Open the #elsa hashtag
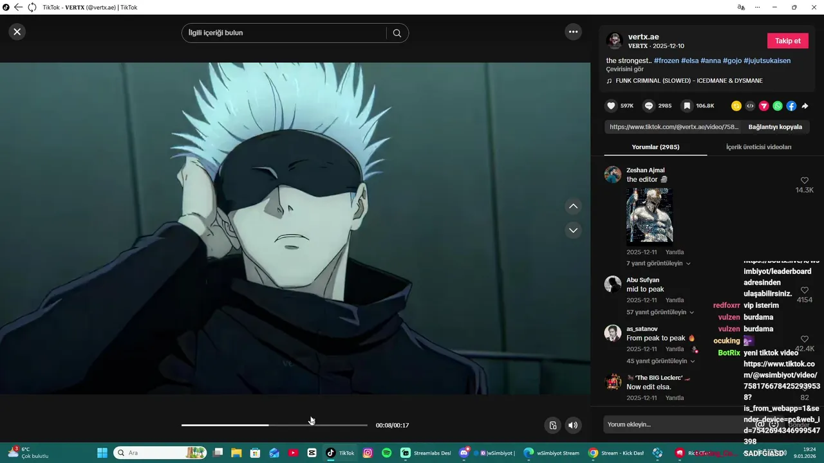Image resolution: width=824 pixels, height=463 pixels. click(x=689, y=60)
